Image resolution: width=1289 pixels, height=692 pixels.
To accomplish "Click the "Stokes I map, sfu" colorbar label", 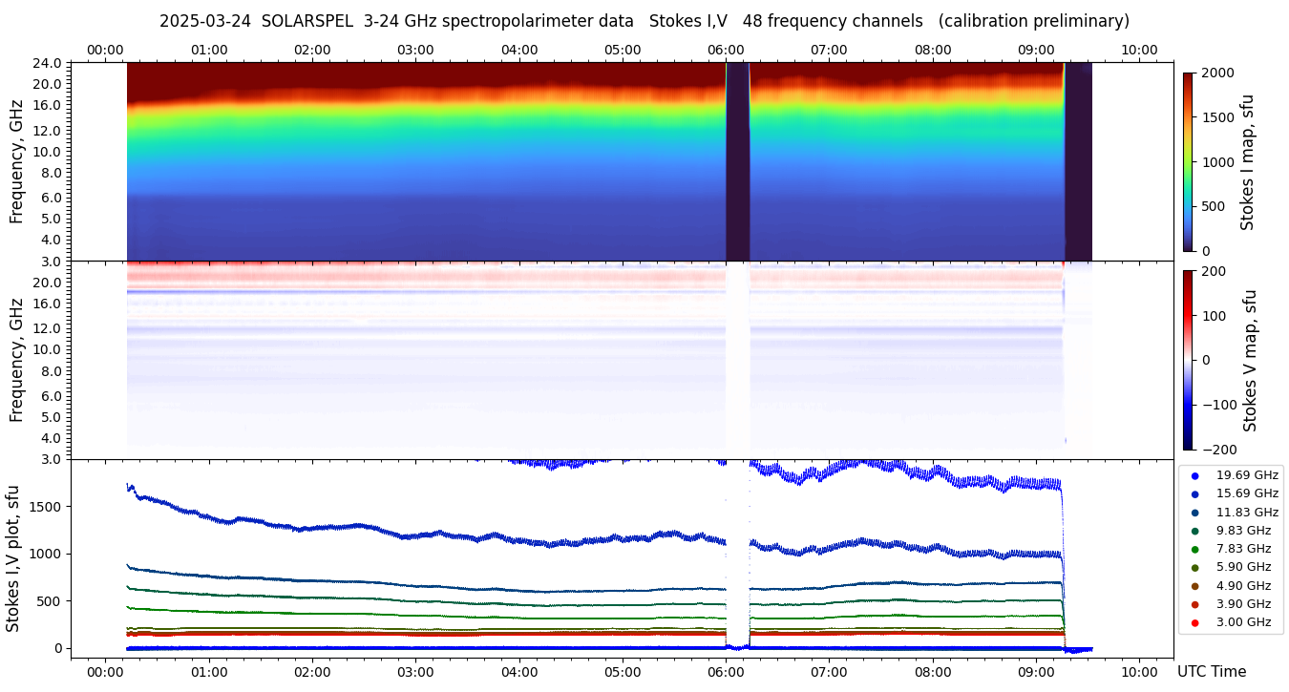I will click(x=1248, y=161).
